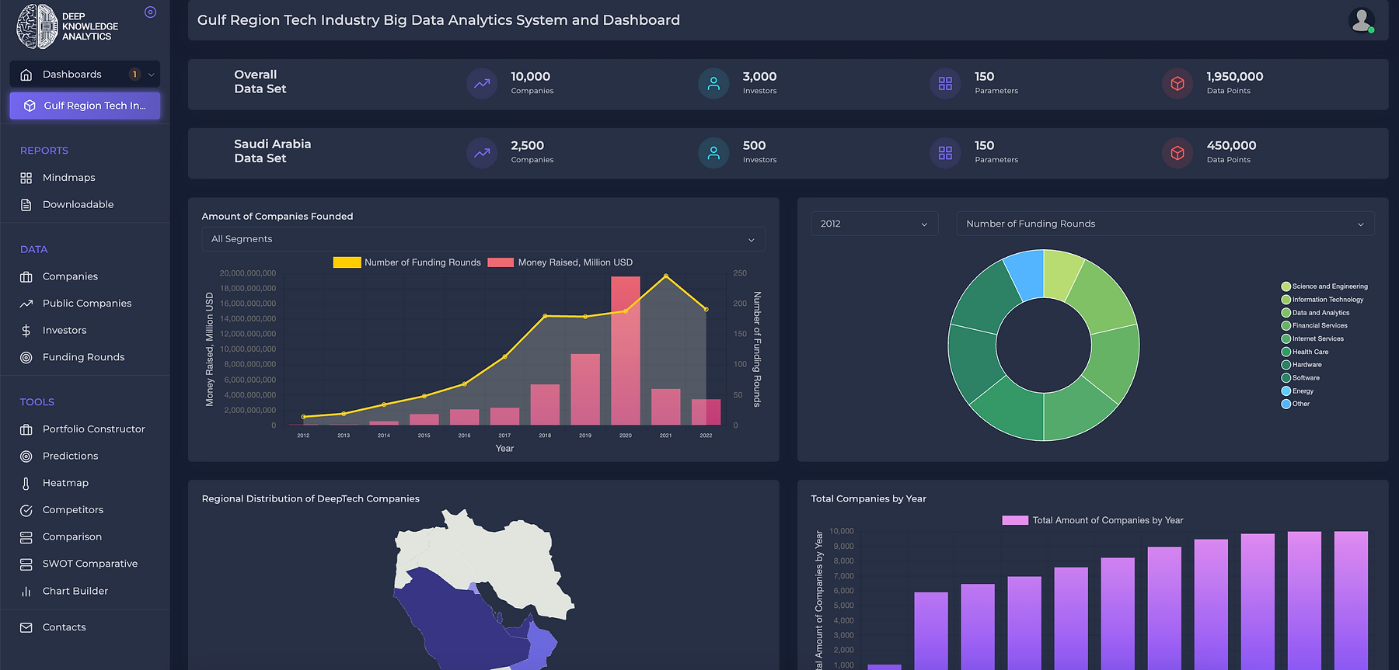The height and width of the screenshot is (670, 1399).
Task: Toggle Financial Services legend entry
Action: [x=1314, y=326]
